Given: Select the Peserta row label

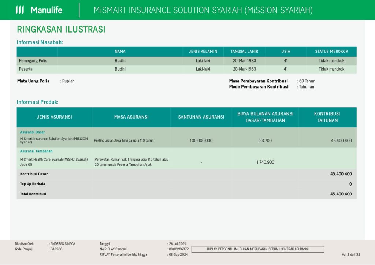Looking at the screenshot, I should click(x=26, y=69).
